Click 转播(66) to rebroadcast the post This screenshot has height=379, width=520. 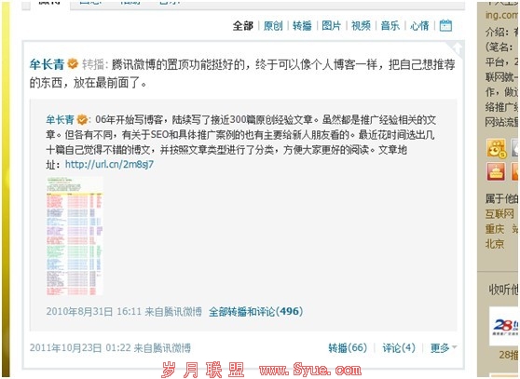pos(348,348)
